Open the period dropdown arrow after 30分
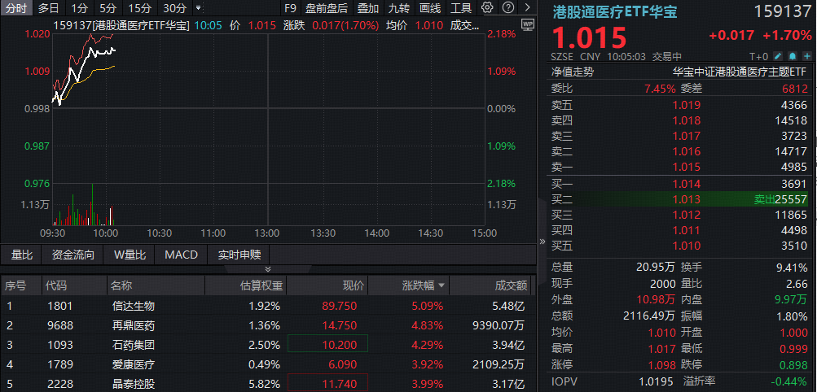 pyautogui.click(x=197, y=8)
